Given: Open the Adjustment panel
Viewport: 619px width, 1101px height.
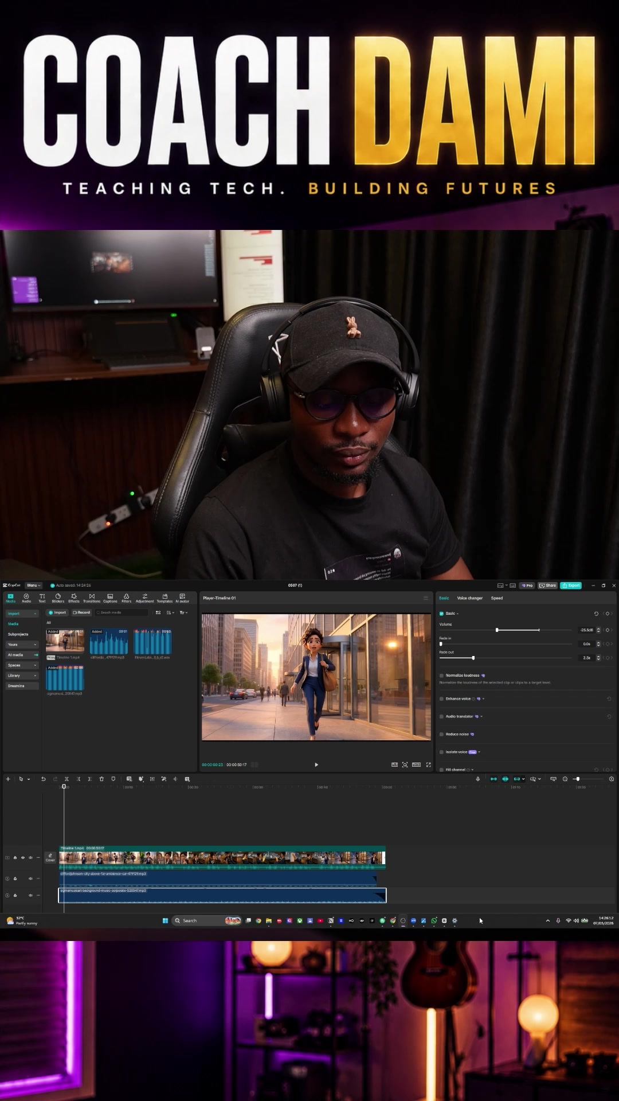Looking at the screenshot, I should [144, 598].
